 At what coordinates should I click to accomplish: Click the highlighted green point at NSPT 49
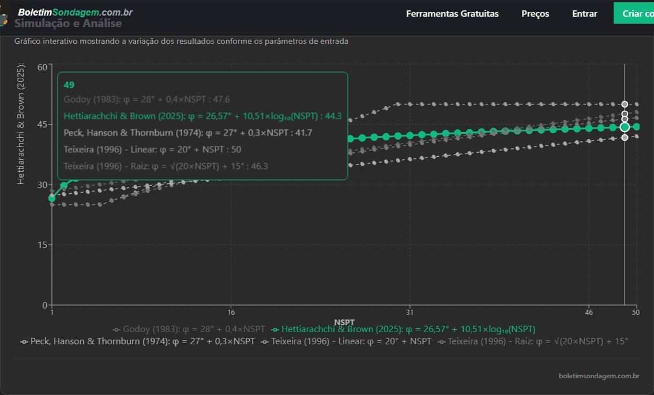(625, 127)
